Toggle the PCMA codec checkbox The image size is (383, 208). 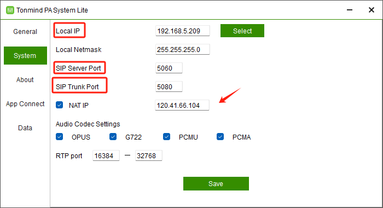[x=220, y=137]
